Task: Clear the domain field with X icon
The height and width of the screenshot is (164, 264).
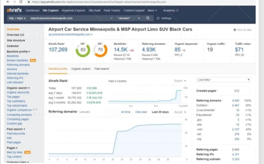Action: tap(111, 18)
